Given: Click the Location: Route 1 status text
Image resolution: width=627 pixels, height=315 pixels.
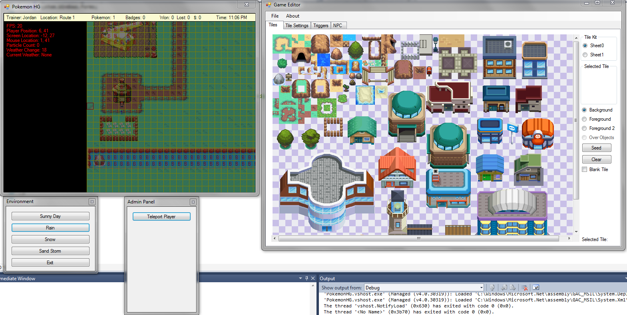Looking at the screenshot, I should [58, 18].
